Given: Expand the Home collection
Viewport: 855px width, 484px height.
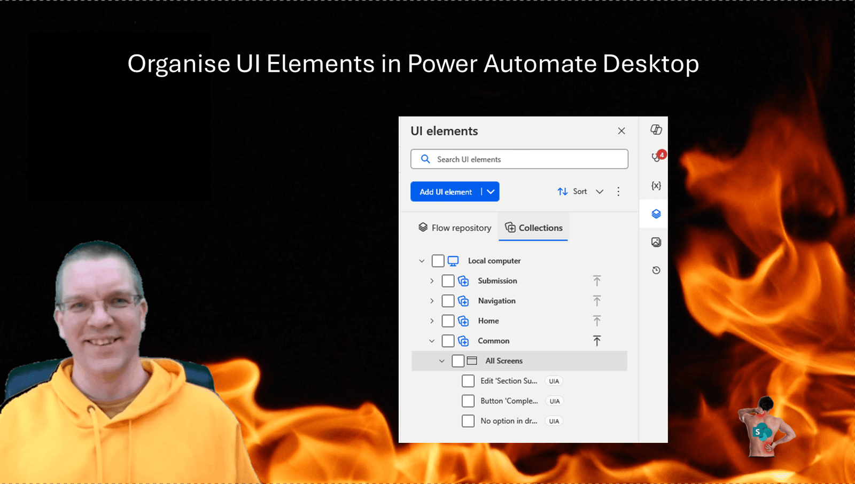Looking at the screenshot, I should point(432,321).
